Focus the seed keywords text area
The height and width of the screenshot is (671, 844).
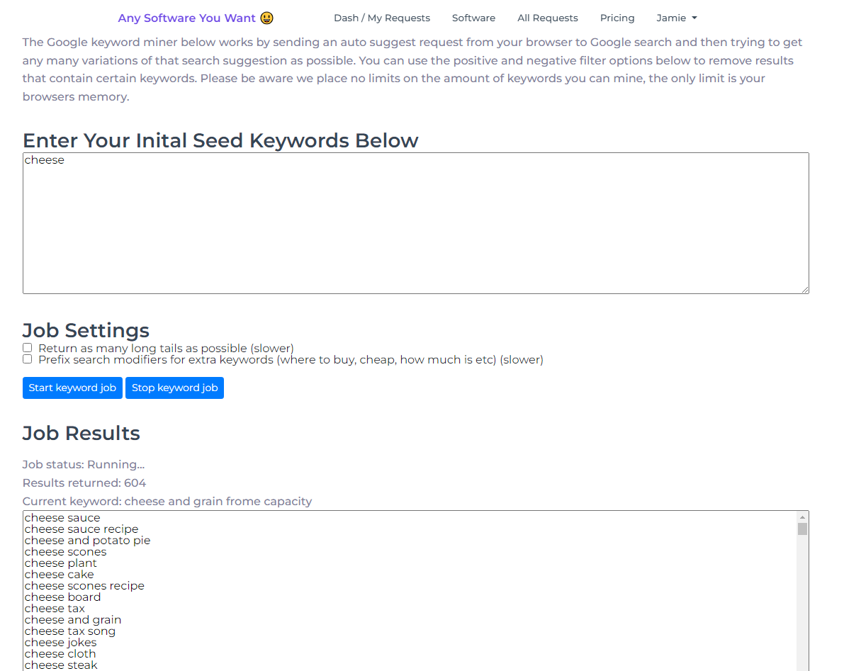tap(415, 223)
